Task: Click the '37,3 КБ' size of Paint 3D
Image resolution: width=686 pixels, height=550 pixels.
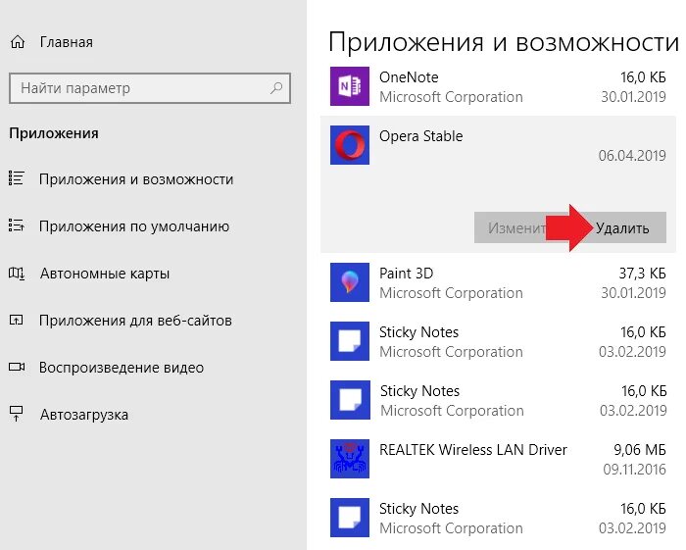Action: (642, 274)
